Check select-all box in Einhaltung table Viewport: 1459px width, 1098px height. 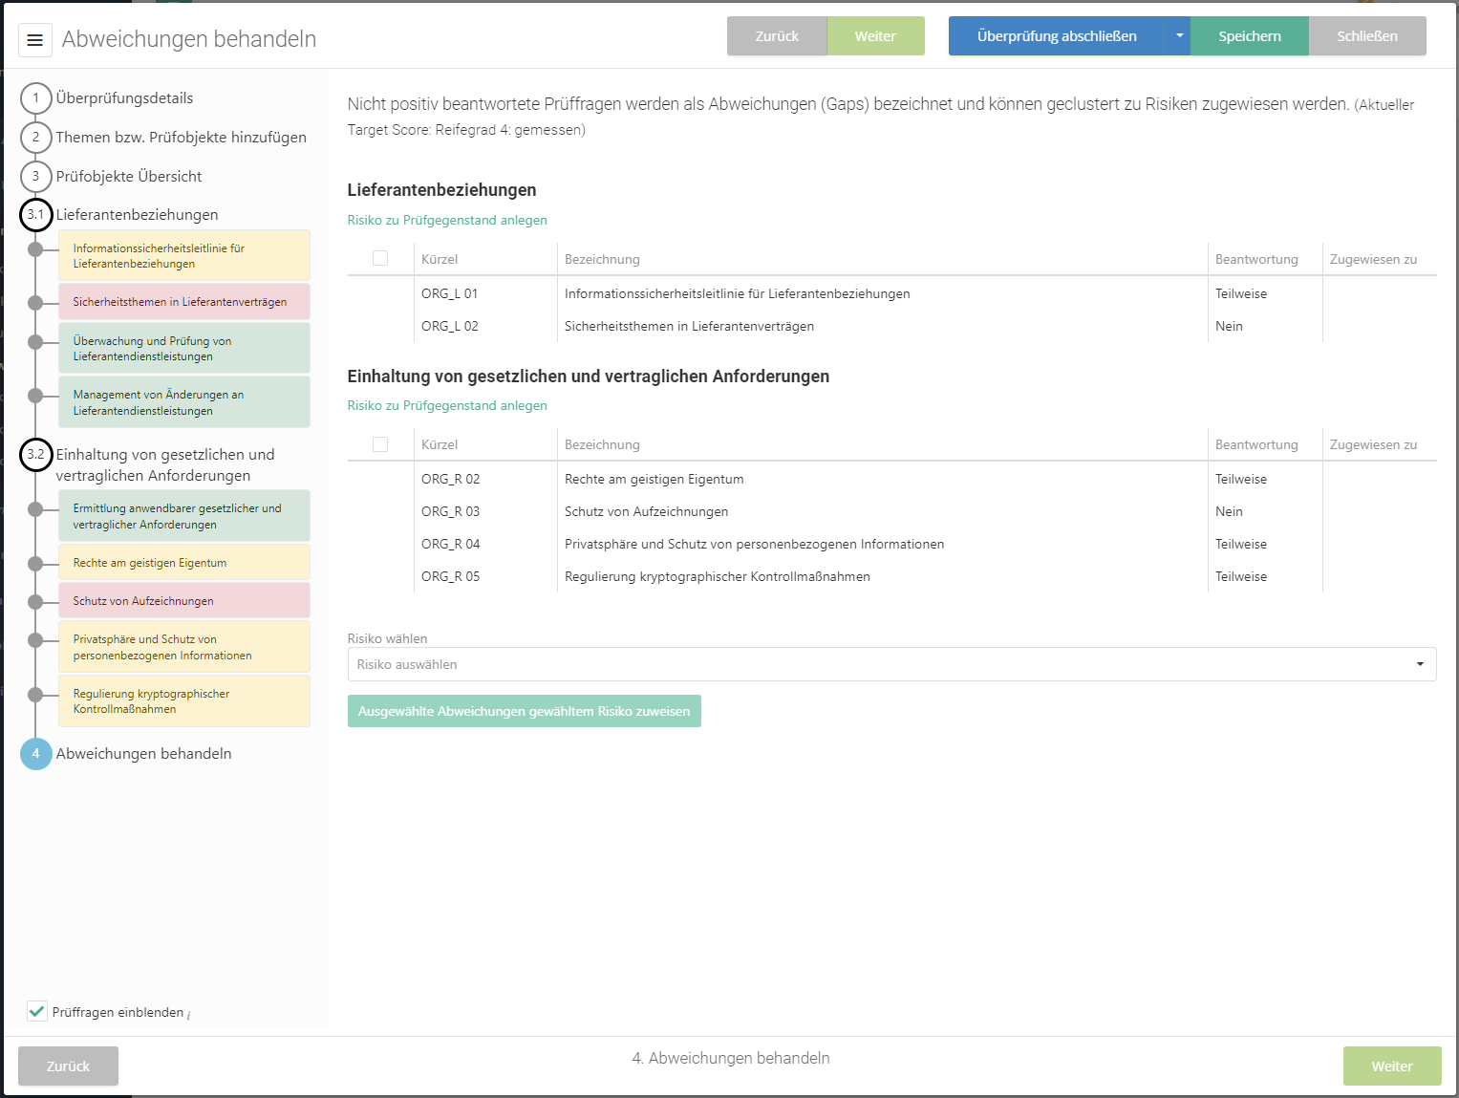click(380, 444)
